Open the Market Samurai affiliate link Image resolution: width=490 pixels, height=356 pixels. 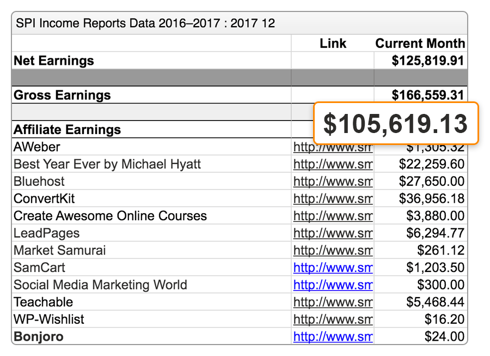click(x=333, y=250)
